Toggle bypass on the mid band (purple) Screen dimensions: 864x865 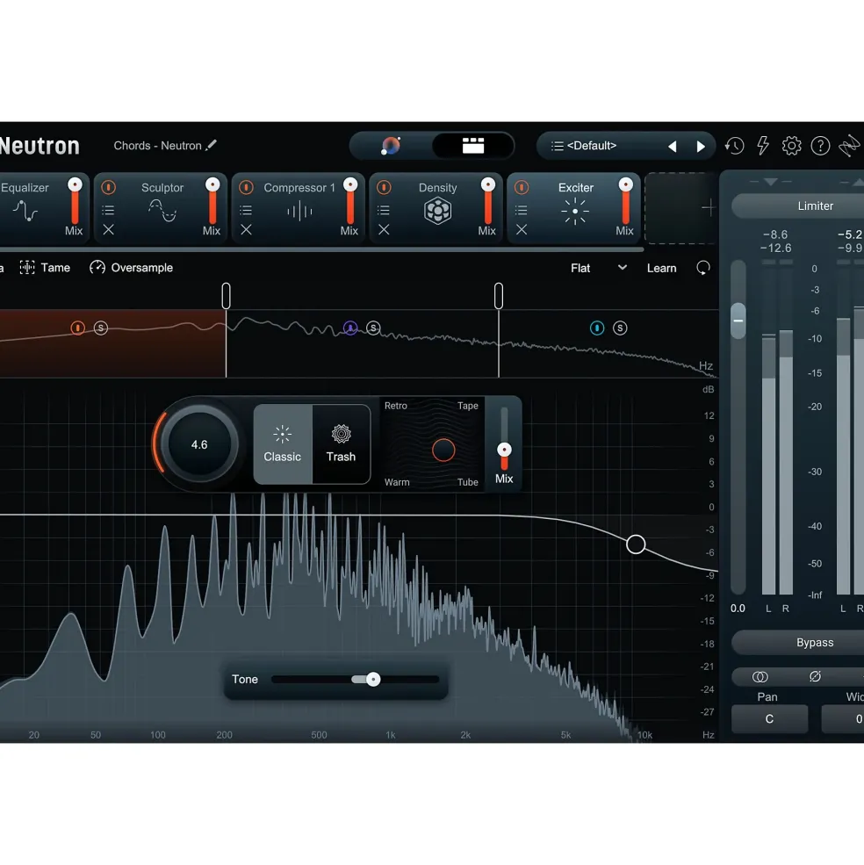pyautogui.click(x=350, y=328)
